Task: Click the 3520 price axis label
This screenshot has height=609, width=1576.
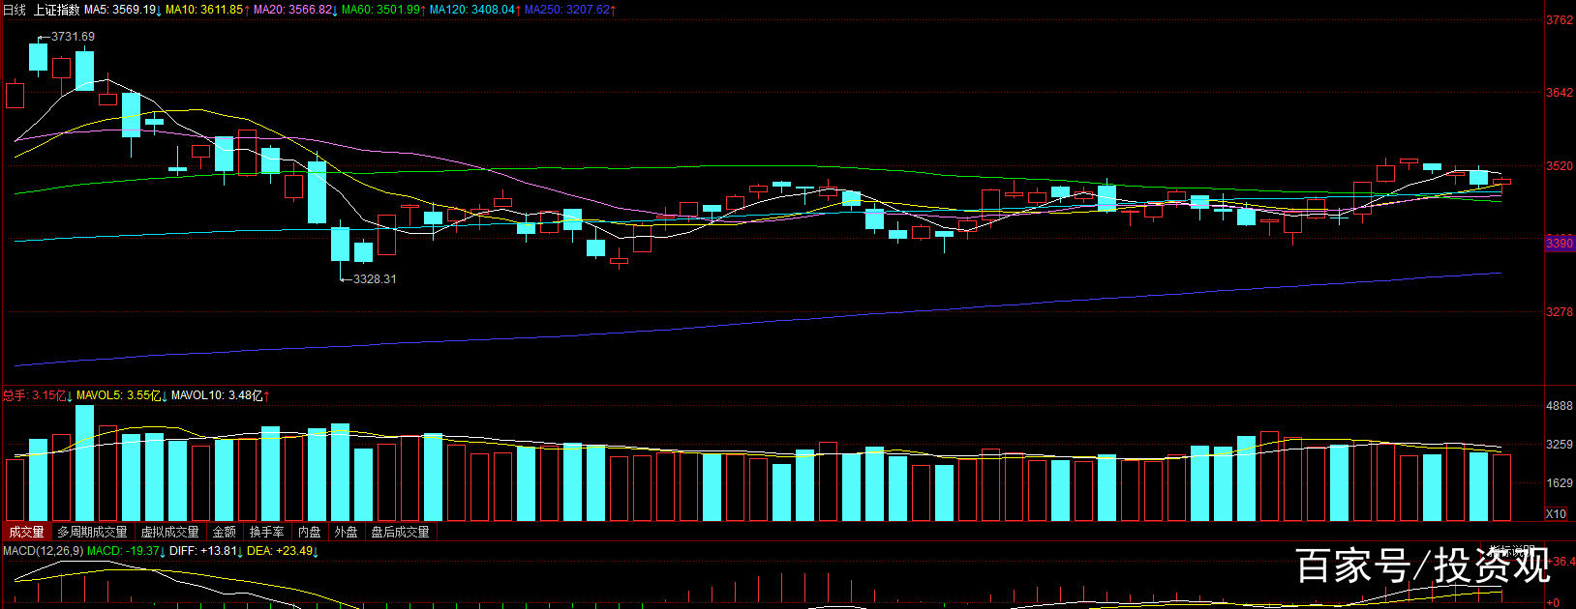Action: 1560,166
